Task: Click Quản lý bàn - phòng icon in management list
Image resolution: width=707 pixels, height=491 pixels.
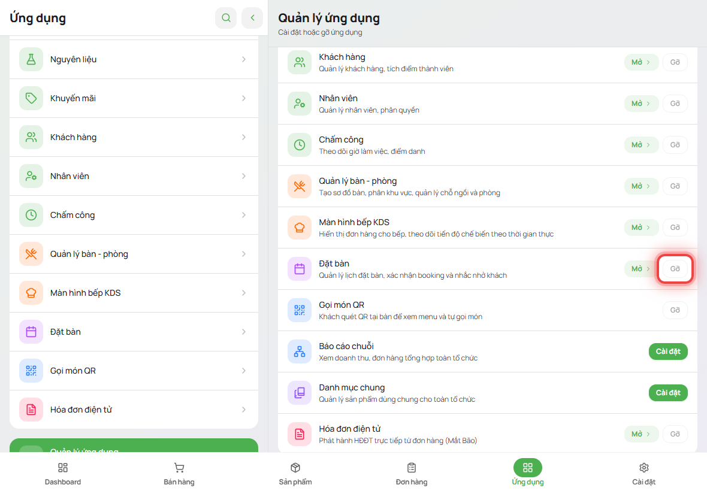Action: (x=300, y=186)
